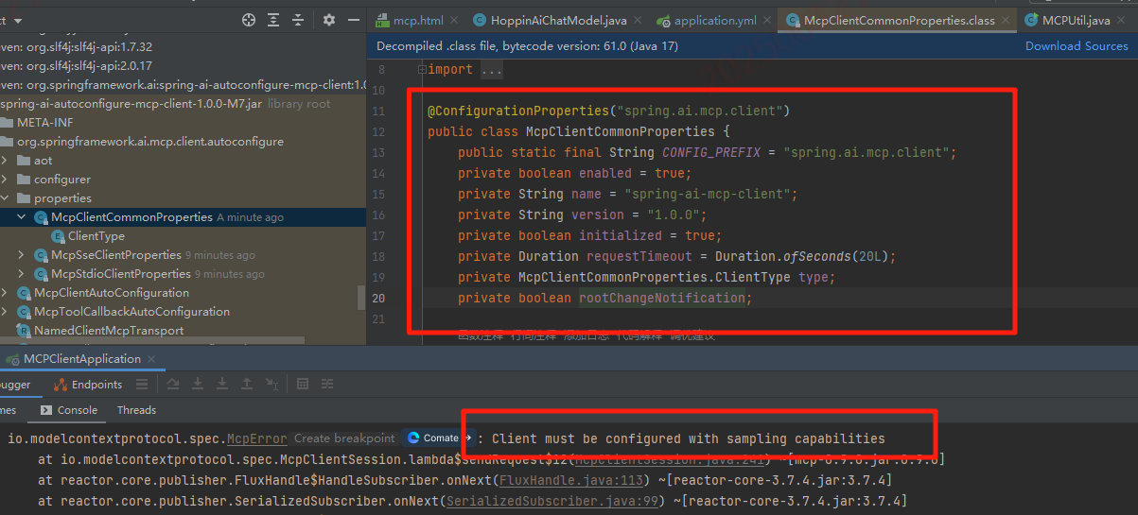Open Project panel settings gear

329,20
